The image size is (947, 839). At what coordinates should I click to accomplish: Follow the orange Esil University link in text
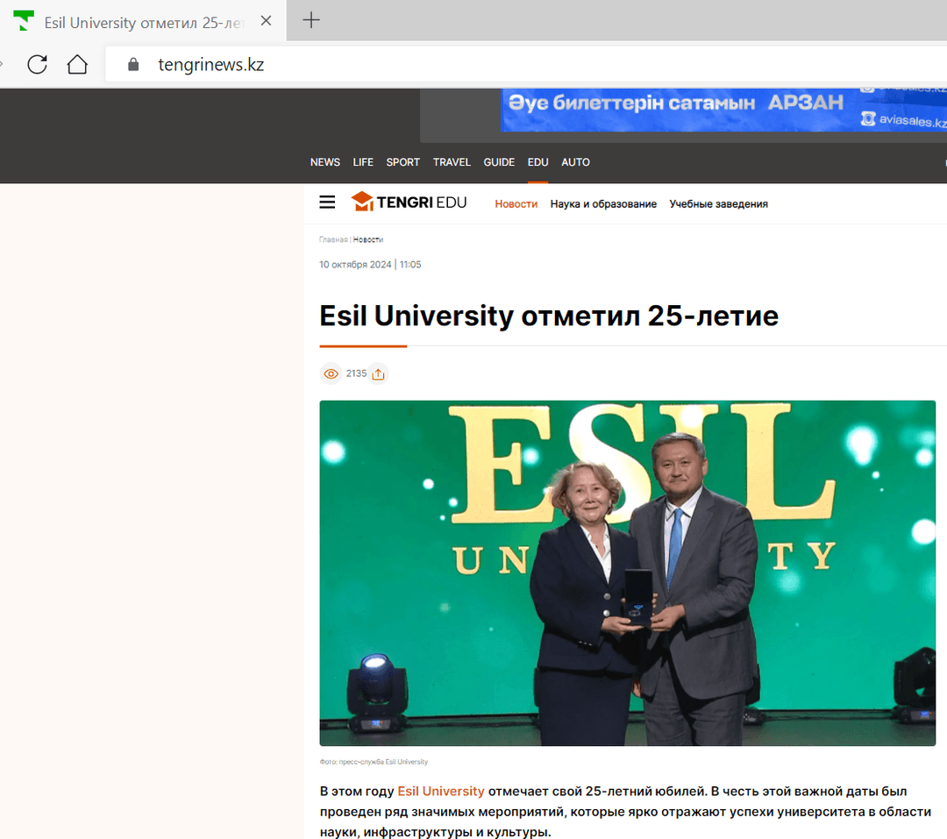coord(441,792)
